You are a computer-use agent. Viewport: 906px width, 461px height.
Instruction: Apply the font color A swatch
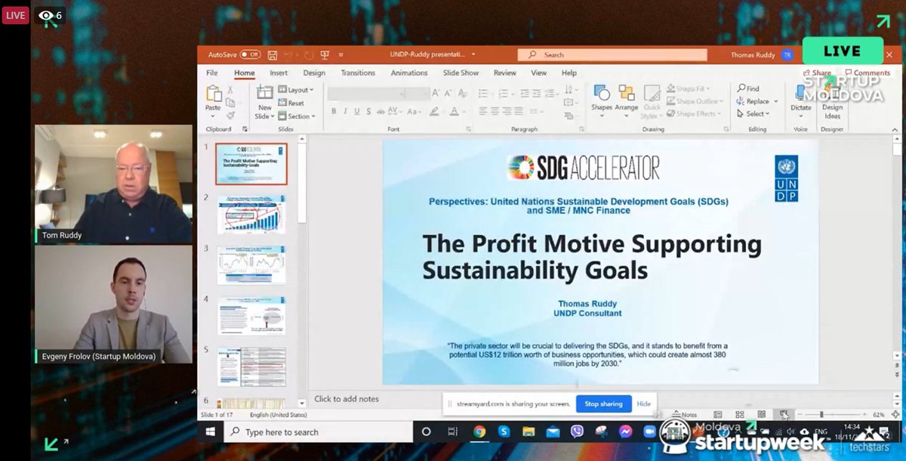454,111
